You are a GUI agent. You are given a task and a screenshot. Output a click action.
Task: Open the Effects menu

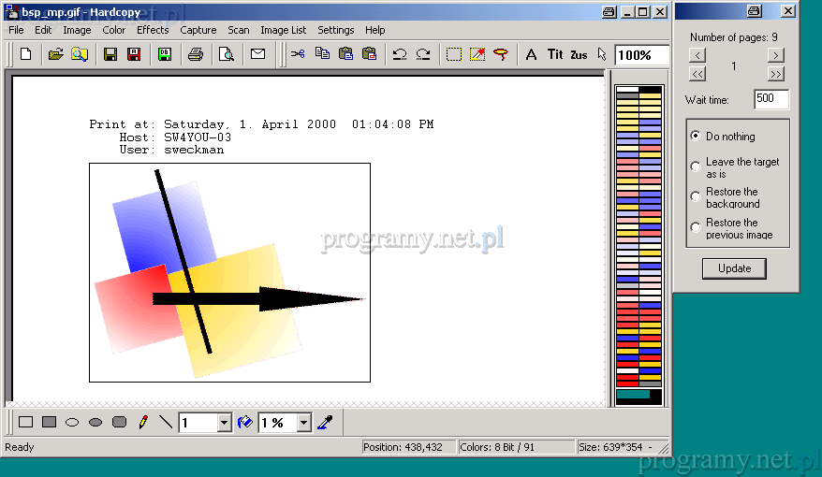(153, 30)
